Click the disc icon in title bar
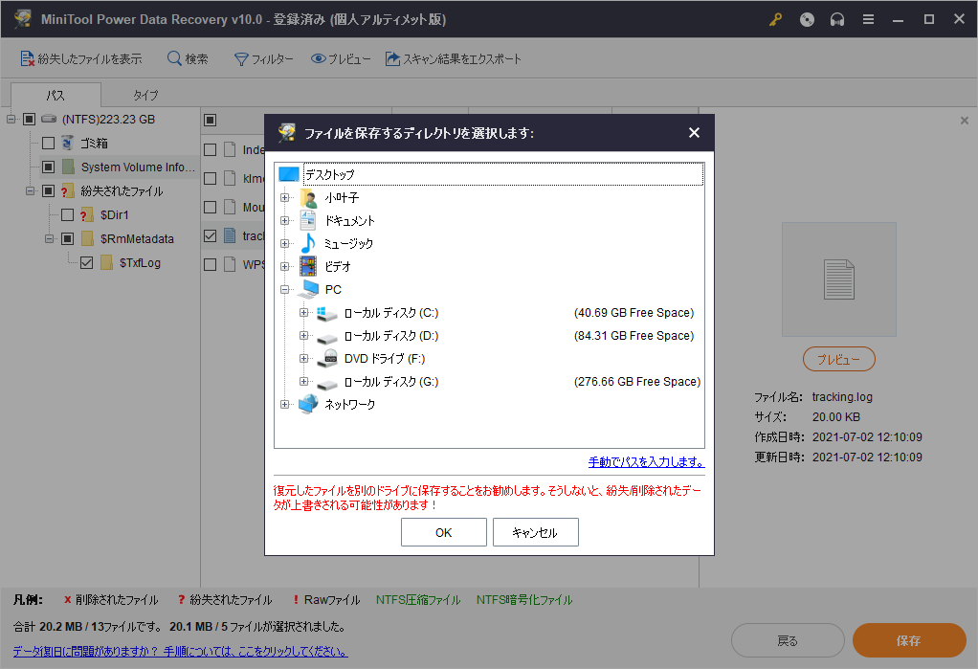The image size is (978, 669). [807, 19]
